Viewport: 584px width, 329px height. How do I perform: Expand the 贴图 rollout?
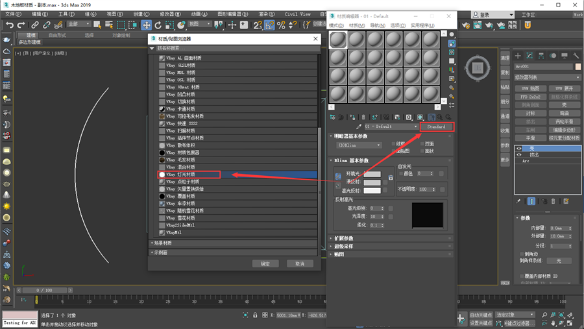(390, 254)
